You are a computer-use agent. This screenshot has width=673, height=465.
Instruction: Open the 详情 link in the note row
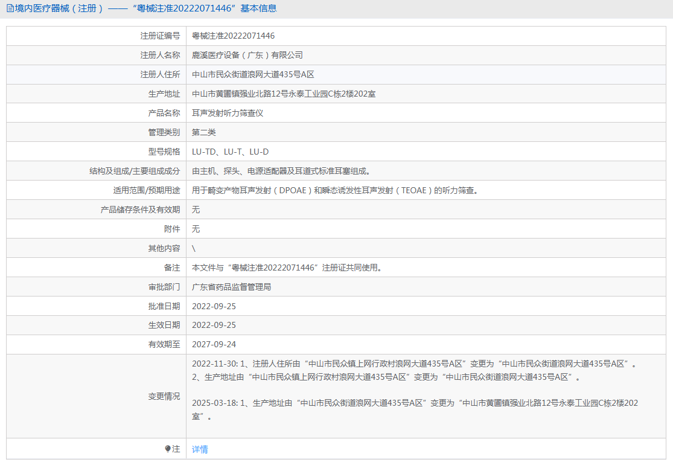[200, 449]
